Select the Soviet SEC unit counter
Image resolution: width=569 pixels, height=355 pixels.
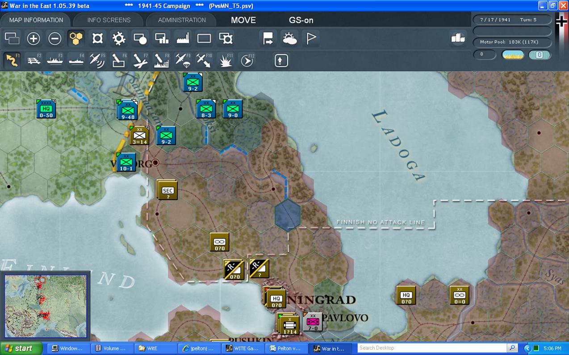point(167,190)
